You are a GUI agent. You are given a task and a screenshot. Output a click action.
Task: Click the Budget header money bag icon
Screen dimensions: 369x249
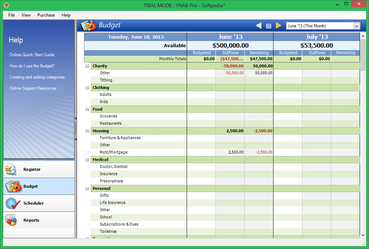pyautogui.click(x=89, y=26)
